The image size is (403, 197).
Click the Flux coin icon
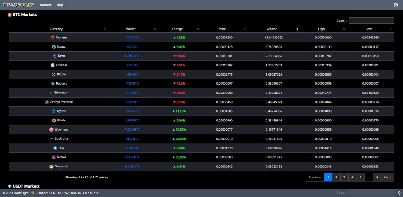(55, 148)
